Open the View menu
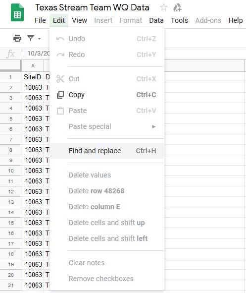Image resolution: width=246 pixels, height=293 pixels. [x=80, y=20]
